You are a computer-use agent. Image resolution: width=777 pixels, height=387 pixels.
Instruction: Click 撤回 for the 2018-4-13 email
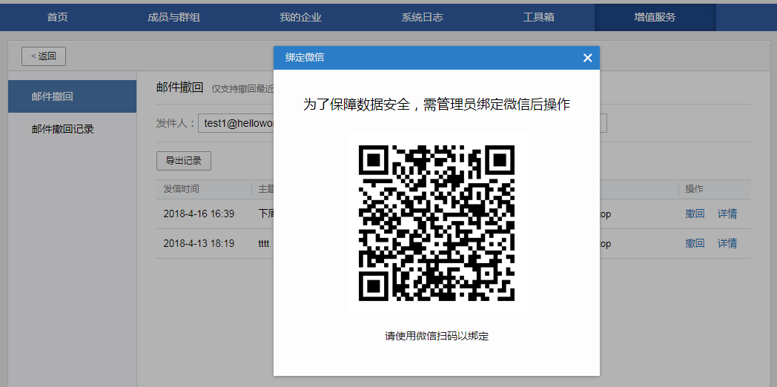(x=695, y=243)
